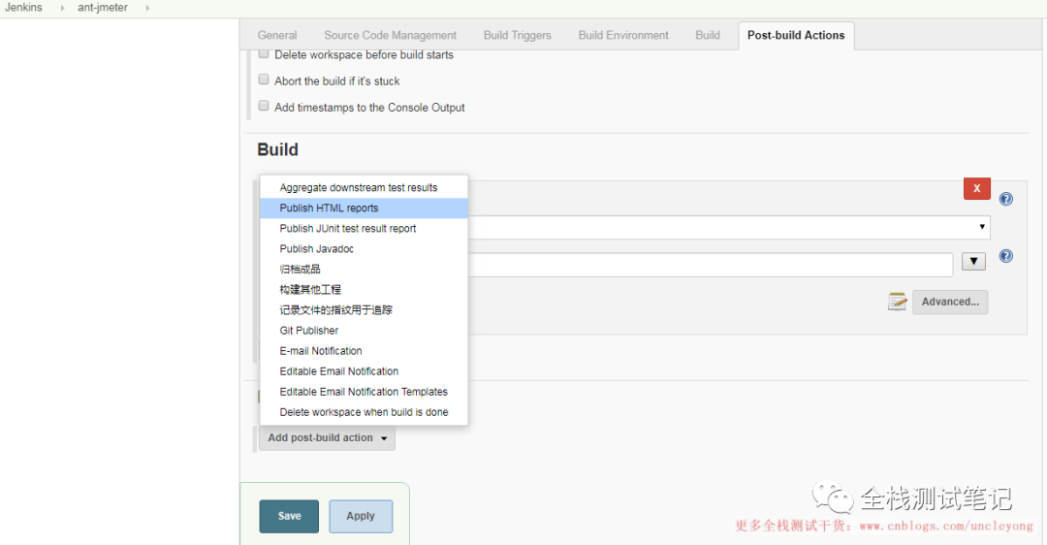The image size is (1047, 545).
Task: Click the Apply button
Action: [x=361, y=516]
